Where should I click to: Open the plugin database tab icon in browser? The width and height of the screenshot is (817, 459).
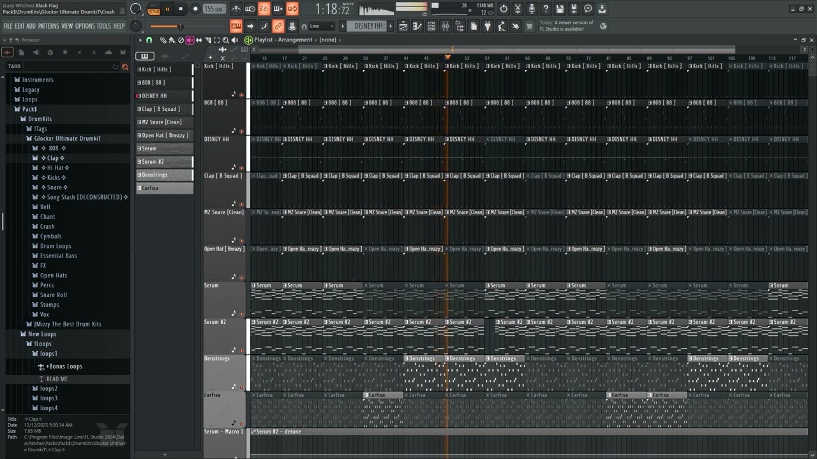point(36,52)
